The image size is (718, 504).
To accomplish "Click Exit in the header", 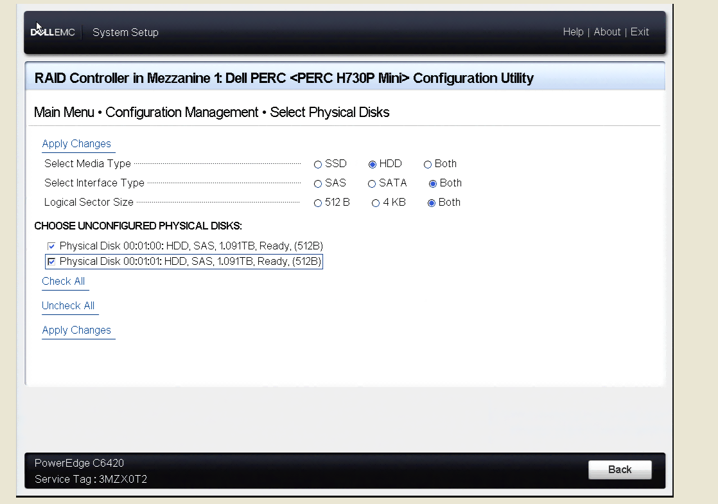I will [640, 32].
